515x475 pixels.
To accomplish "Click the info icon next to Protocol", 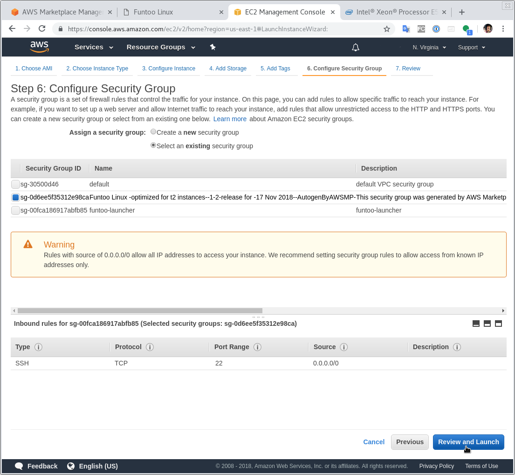I will [150, 347].
